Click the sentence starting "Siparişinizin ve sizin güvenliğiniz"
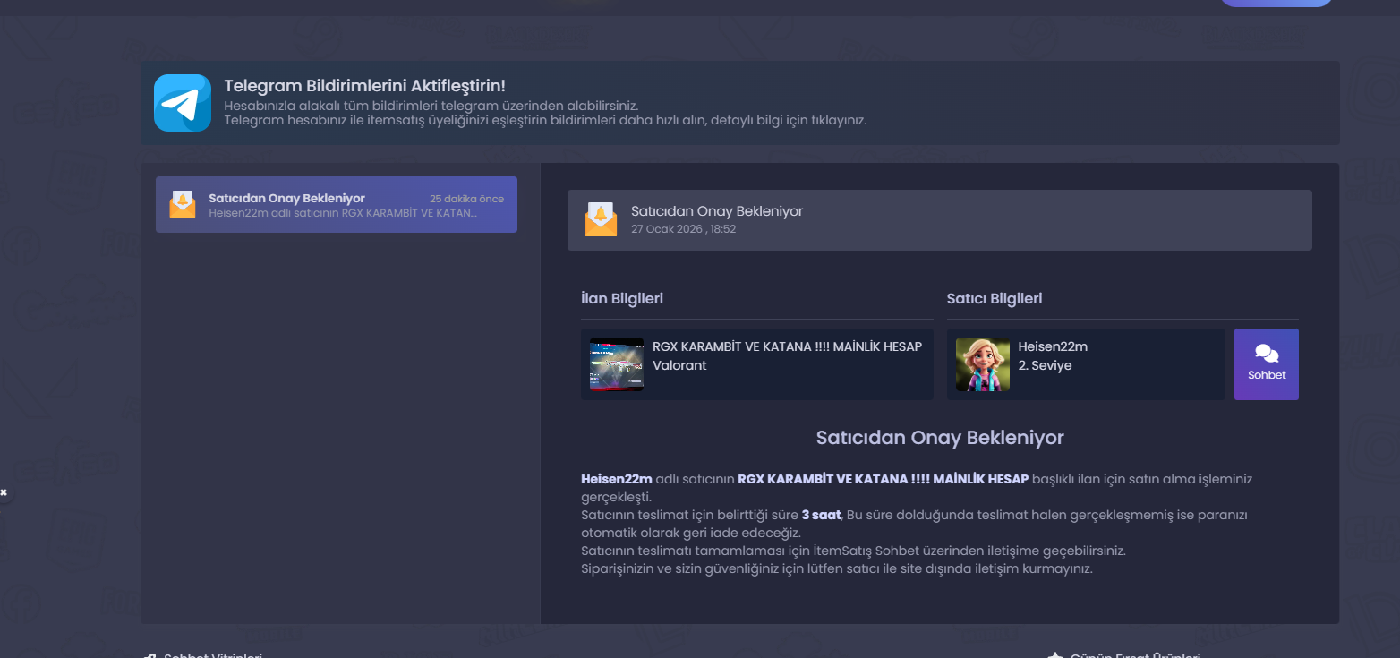 click(837, 568)
